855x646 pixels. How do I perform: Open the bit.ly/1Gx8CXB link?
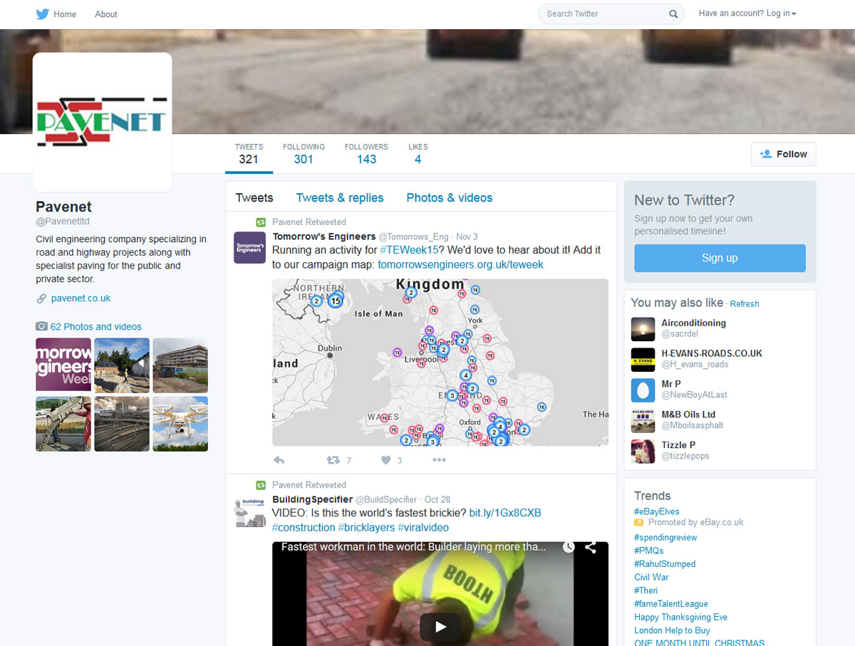tap(505, 513)
